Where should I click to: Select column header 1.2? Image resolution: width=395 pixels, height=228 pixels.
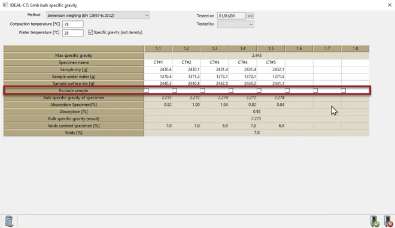point(186,48)
